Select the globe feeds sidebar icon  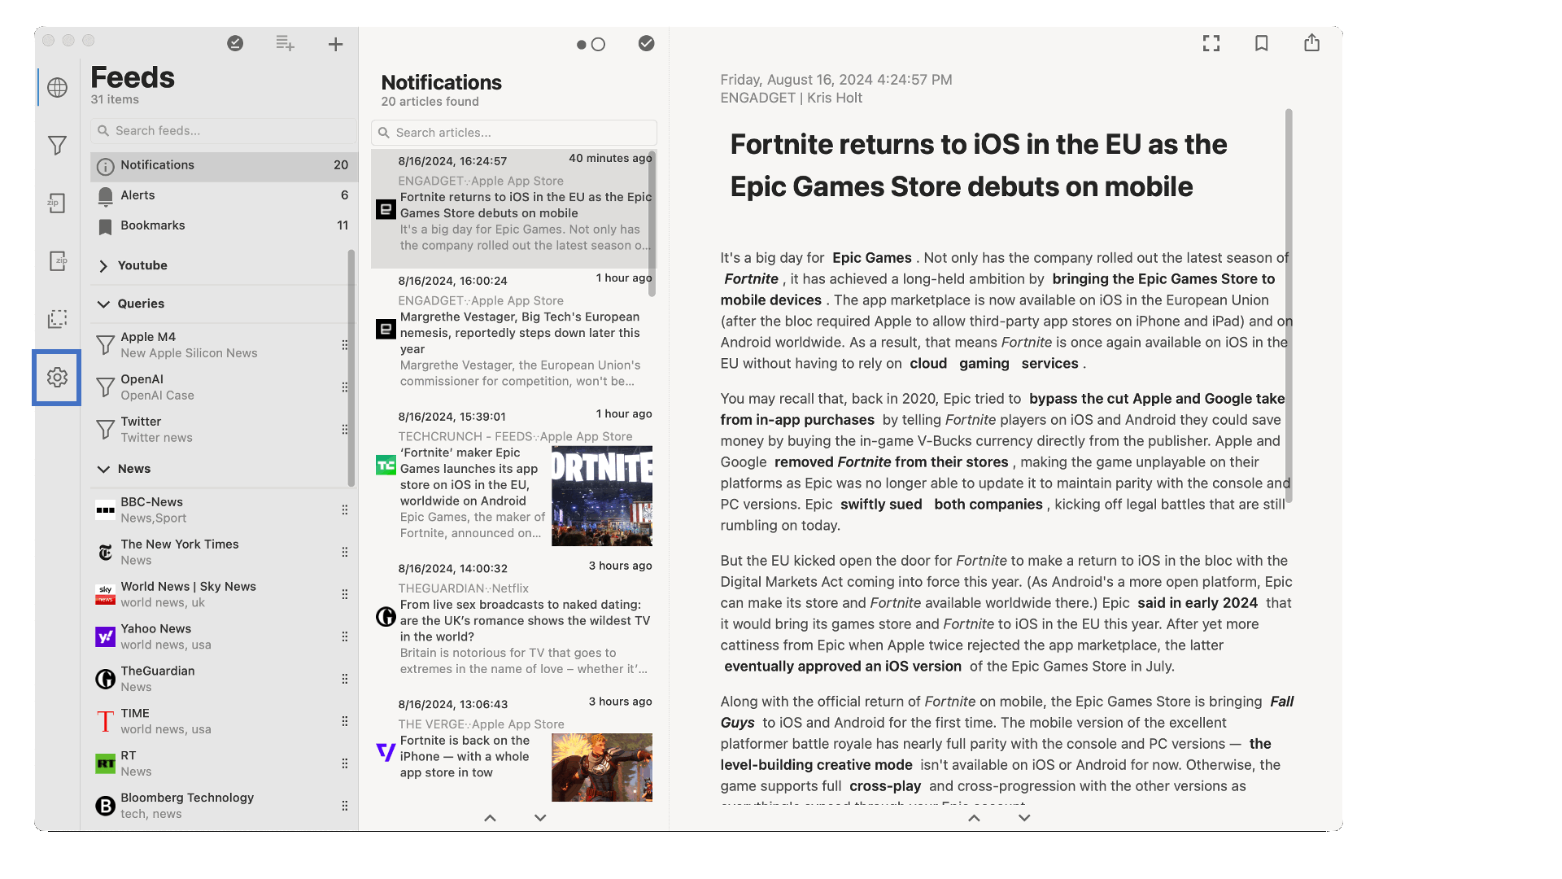[57, 87]
